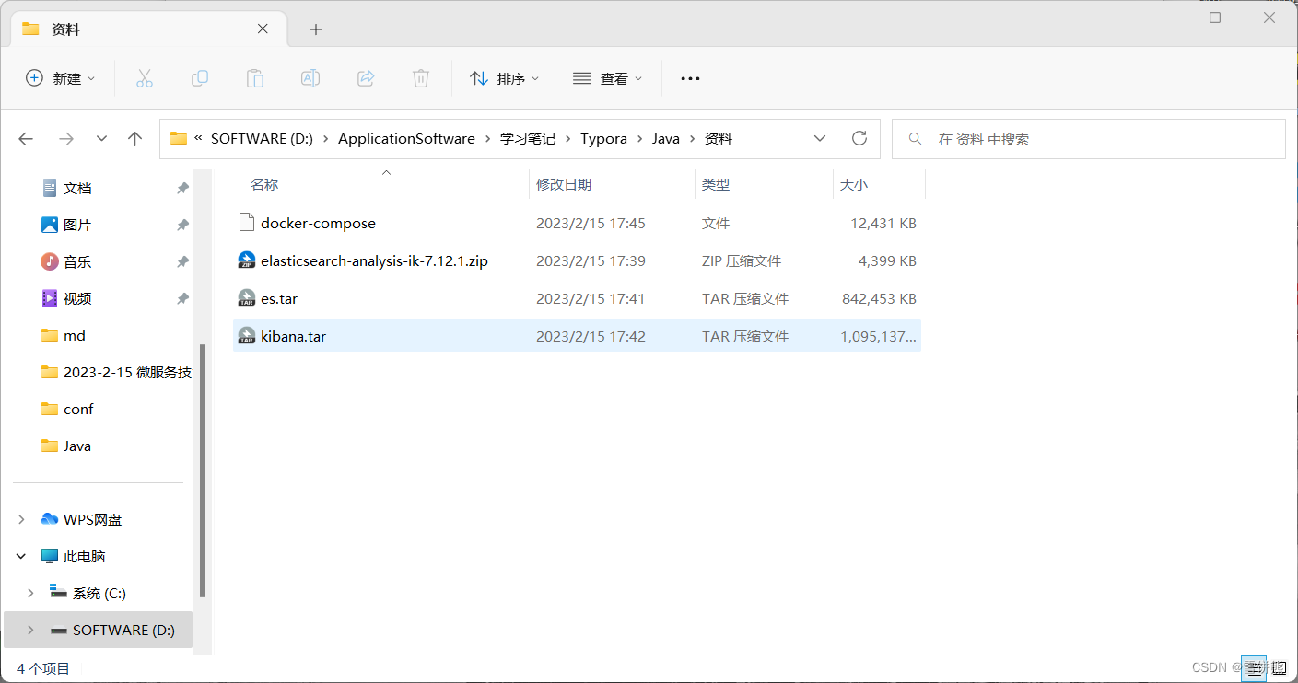The height and width of the screenshot is (683, 1298).
Task: Click the Copy icon in toolbar
Action: click(x=199, y=78)
